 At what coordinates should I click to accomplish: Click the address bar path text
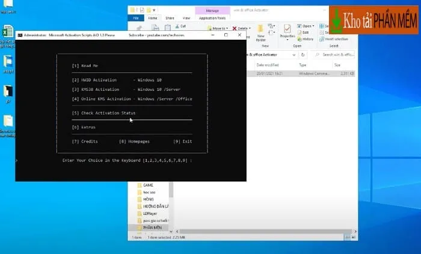263,55
